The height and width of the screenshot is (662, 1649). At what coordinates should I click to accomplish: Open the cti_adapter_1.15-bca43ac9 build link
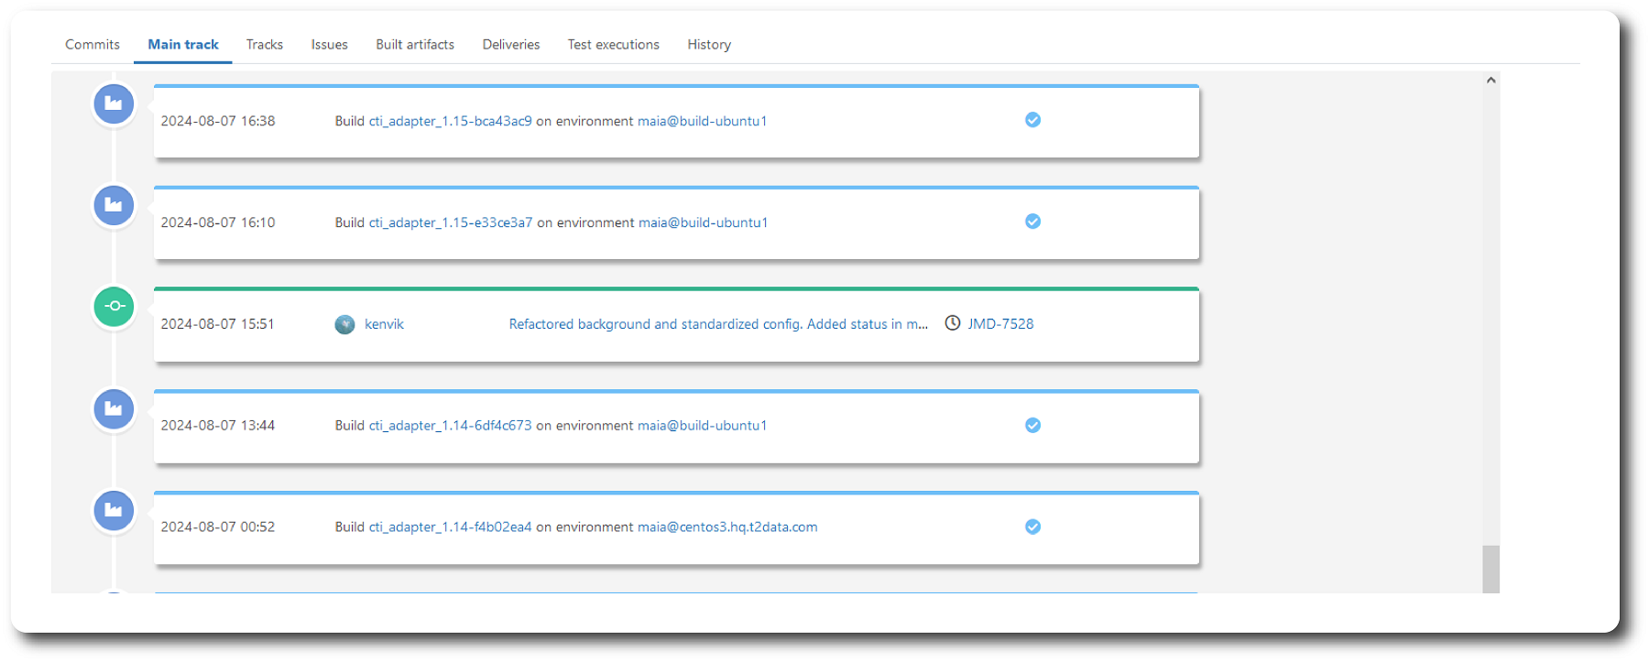point(450,121)
